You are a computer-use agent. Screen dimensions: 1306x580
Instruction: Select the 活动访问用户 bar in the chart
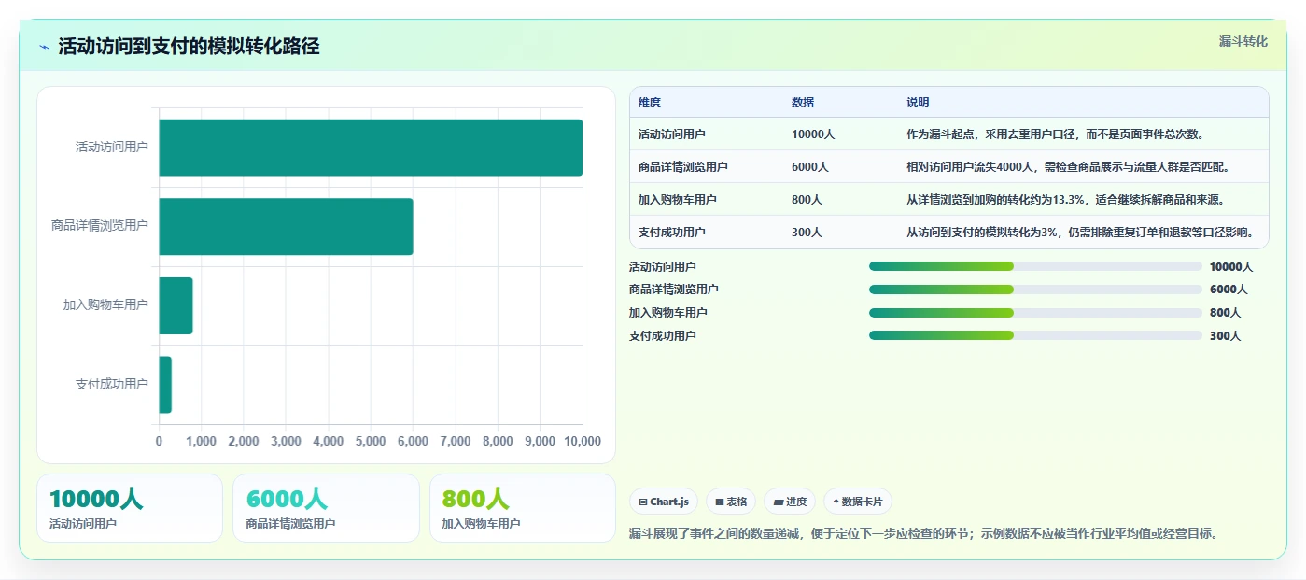point(371,148)
